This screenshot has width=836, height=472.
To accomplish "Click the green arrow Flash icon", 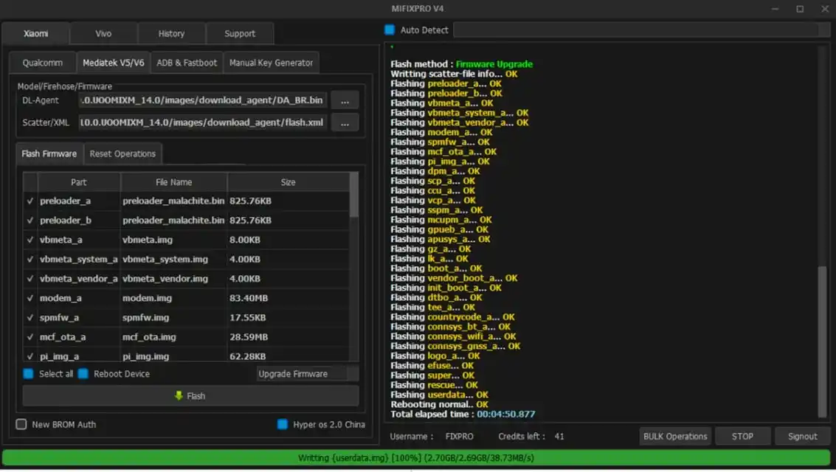I will 179,396.
